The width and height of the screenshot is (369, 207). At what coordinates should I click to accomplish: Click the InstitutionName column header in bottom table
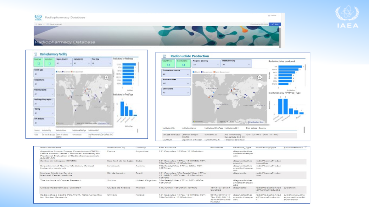pyautogui.click(x=51, y=147)
